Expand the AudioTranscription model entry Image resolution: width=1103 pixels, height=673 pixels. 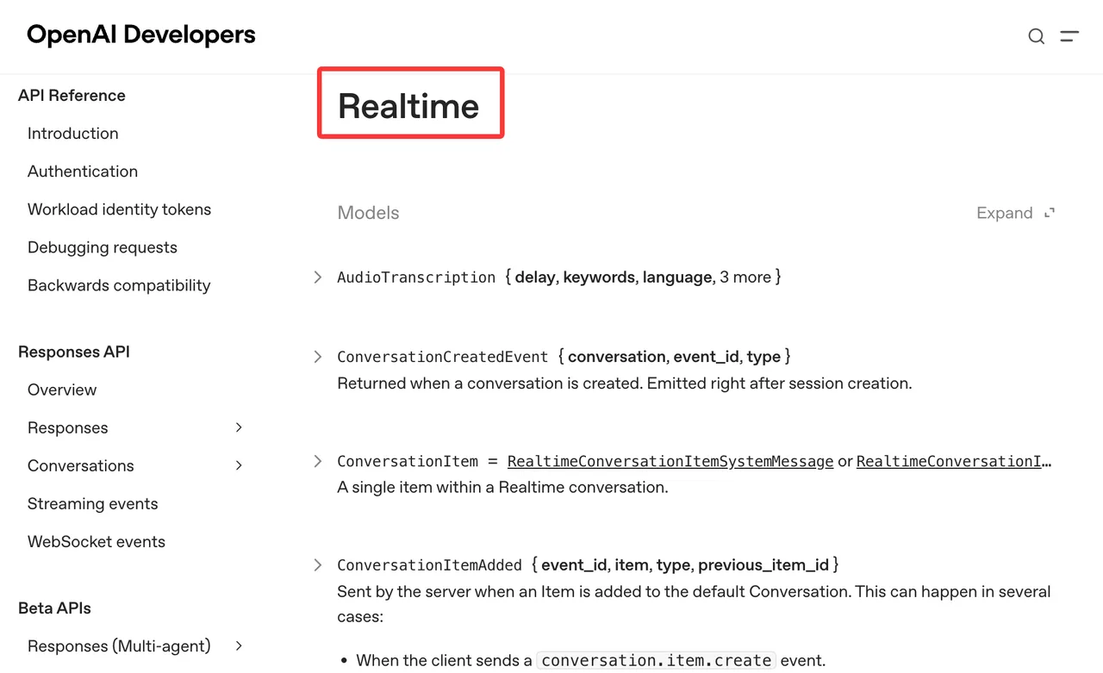pos(318,277)
